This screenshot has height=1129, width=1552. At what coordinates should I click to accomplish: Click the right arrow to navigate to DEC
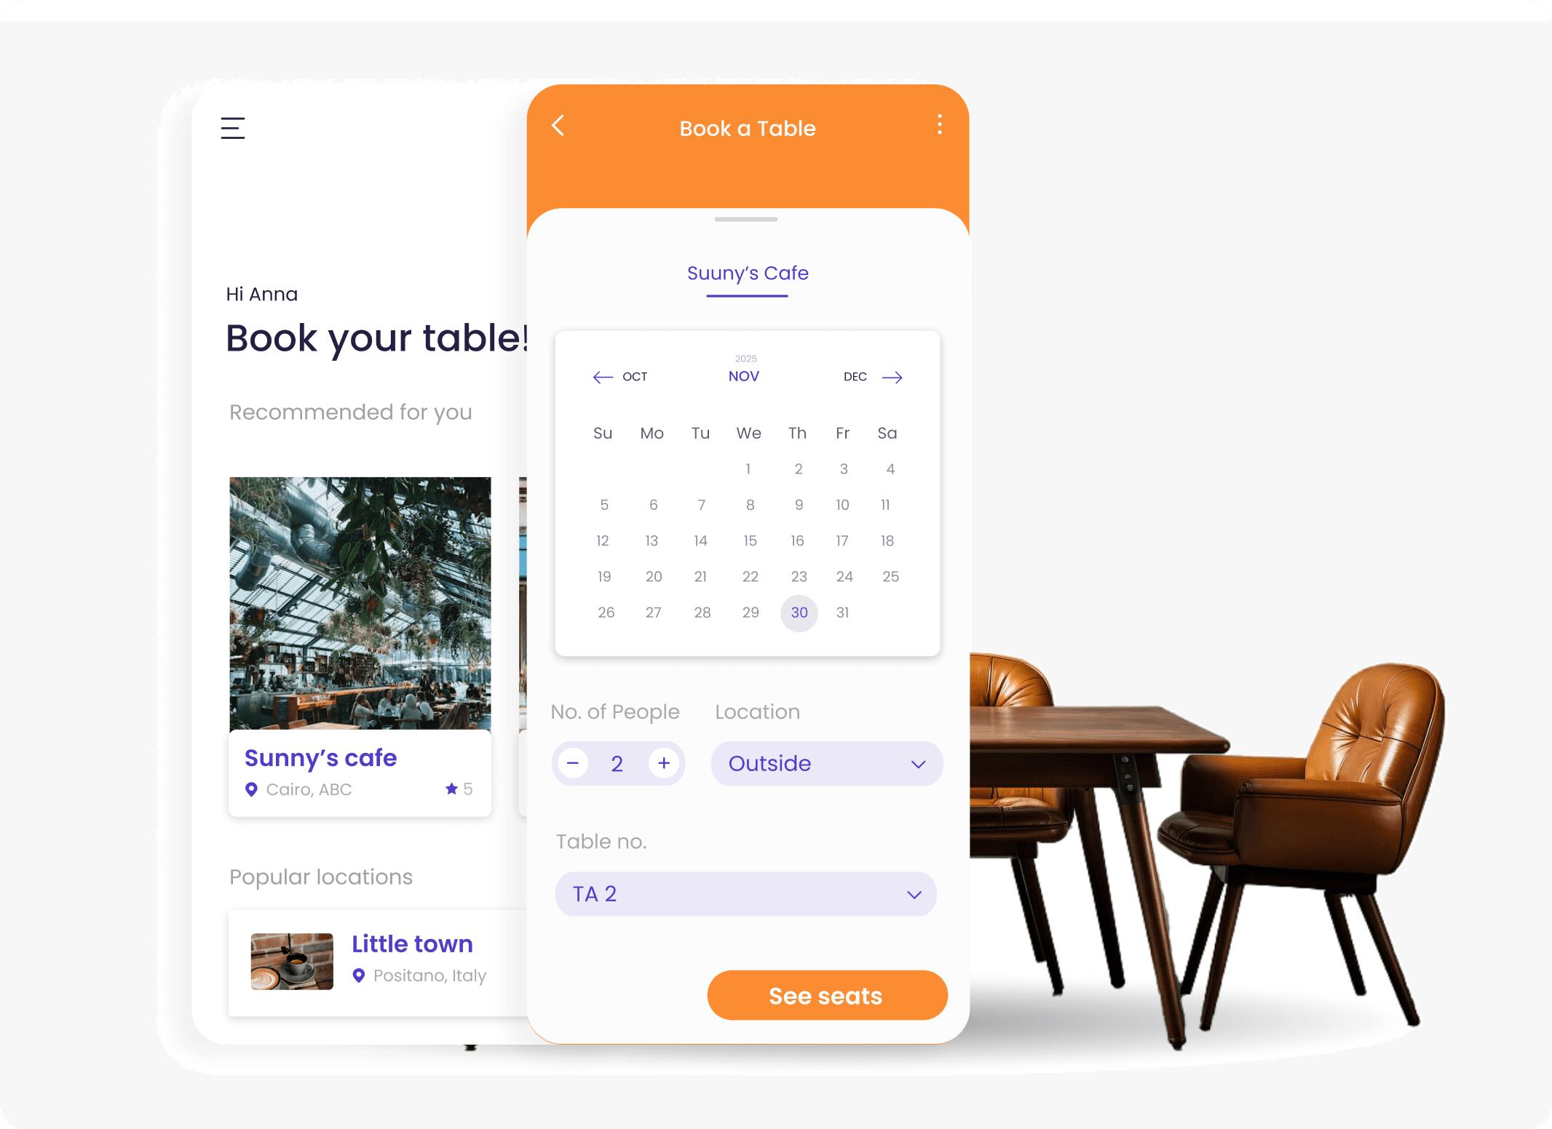[x=894, y=377]
